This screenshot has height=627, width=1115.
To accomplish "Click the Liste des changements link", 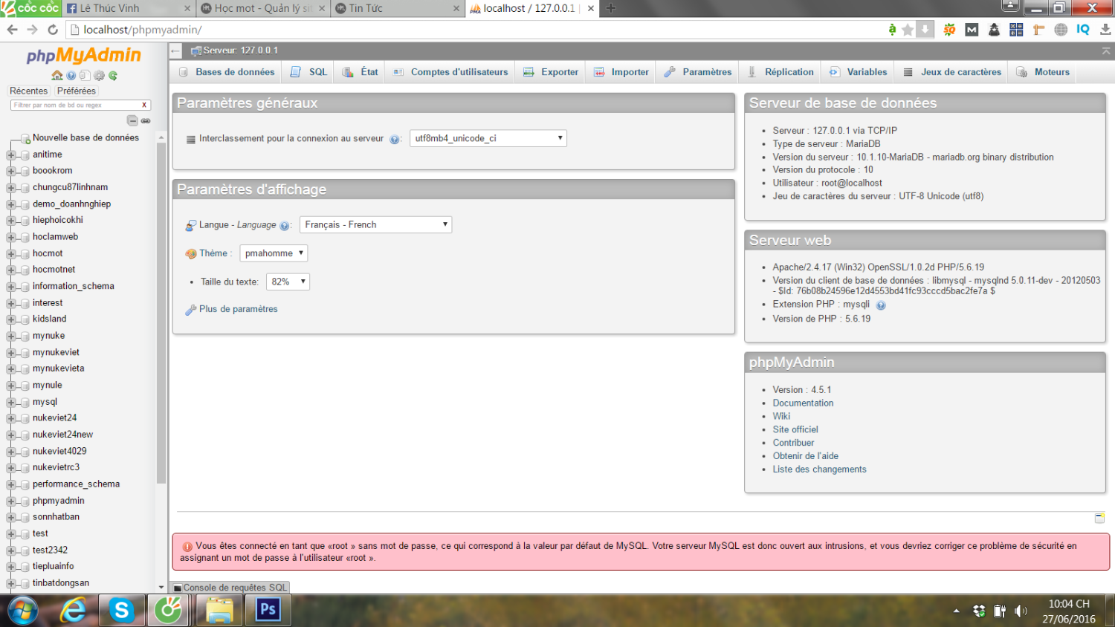I will pyautogui.click(x=819, y=470).
